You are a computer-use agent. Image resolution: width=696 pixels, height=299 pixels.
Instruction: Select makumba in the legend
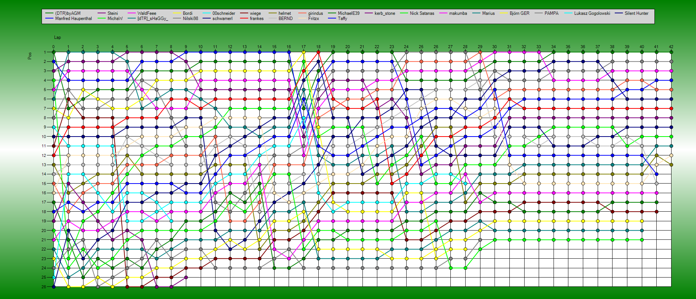click(458, 13)
